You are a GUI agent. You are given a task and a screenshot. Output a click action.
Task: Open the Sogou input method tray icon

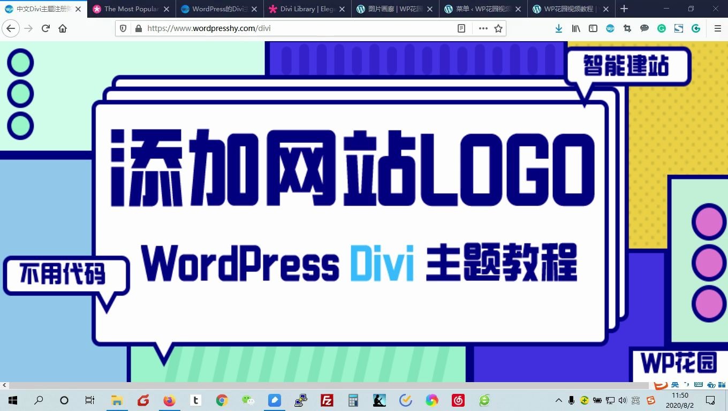point(650,400)
